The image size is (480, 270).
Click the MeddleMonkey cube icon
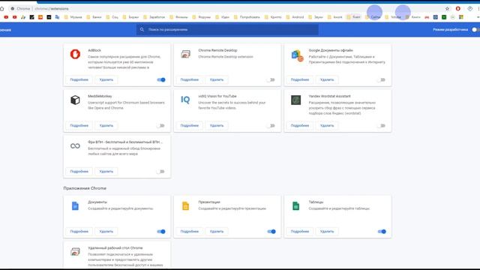coord(75,100)
